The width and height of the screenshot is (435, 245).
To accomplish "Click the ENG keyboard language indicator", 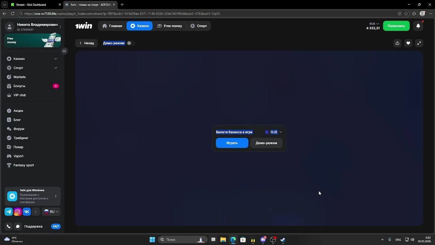I will point(398,240).
